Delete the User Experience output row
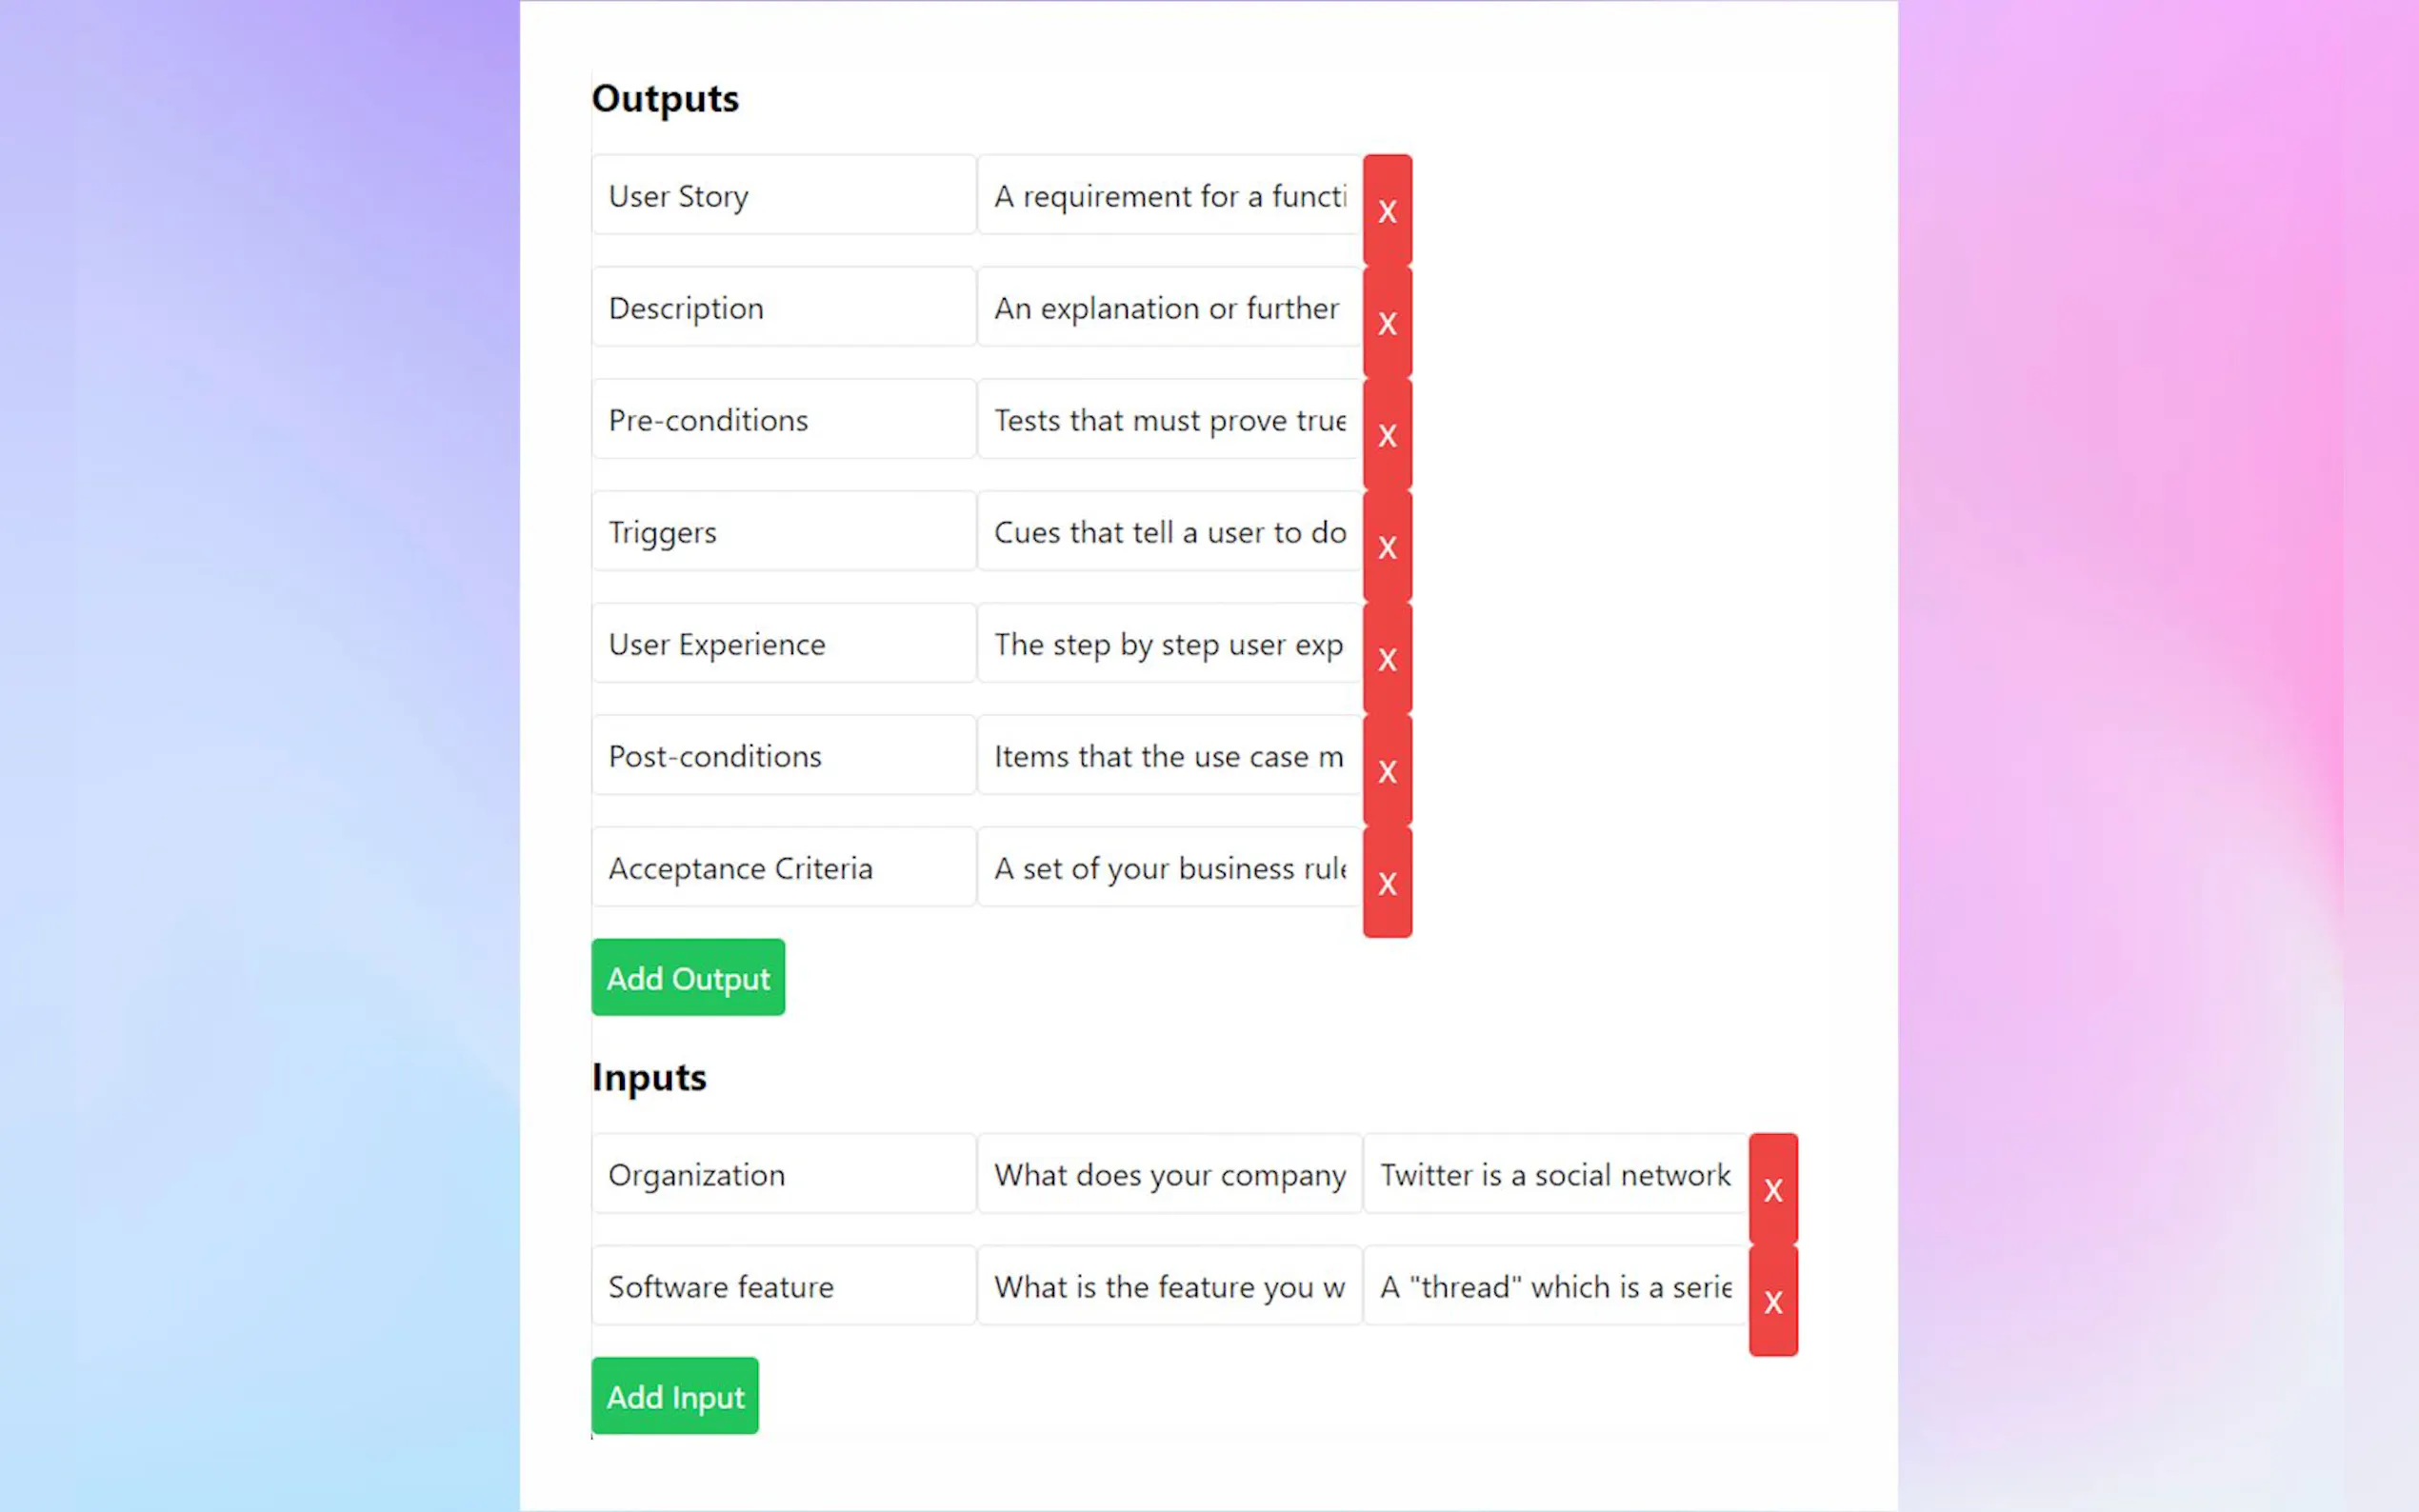 pyautogui.click(x=1387, y=658)
